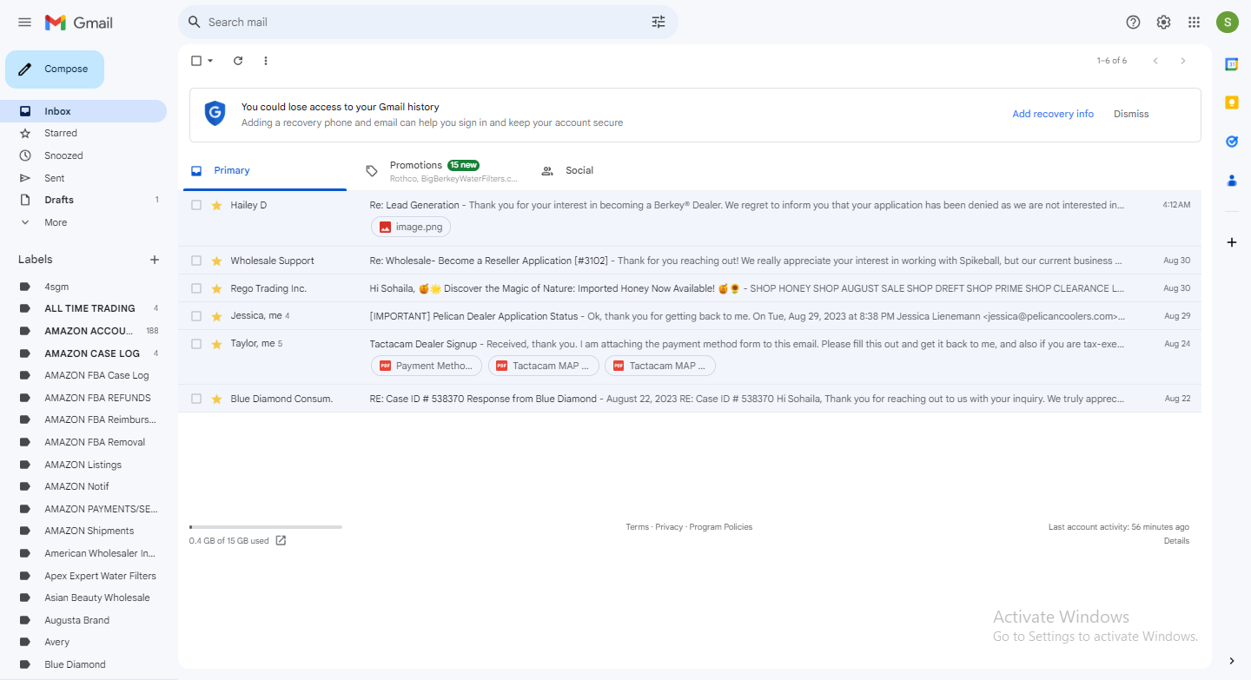
Task: Select the Hailey D email checkbox
Action: pos(196,205)
